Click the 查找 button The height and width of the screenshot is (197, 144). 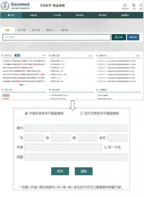click(x=60, y=171)
